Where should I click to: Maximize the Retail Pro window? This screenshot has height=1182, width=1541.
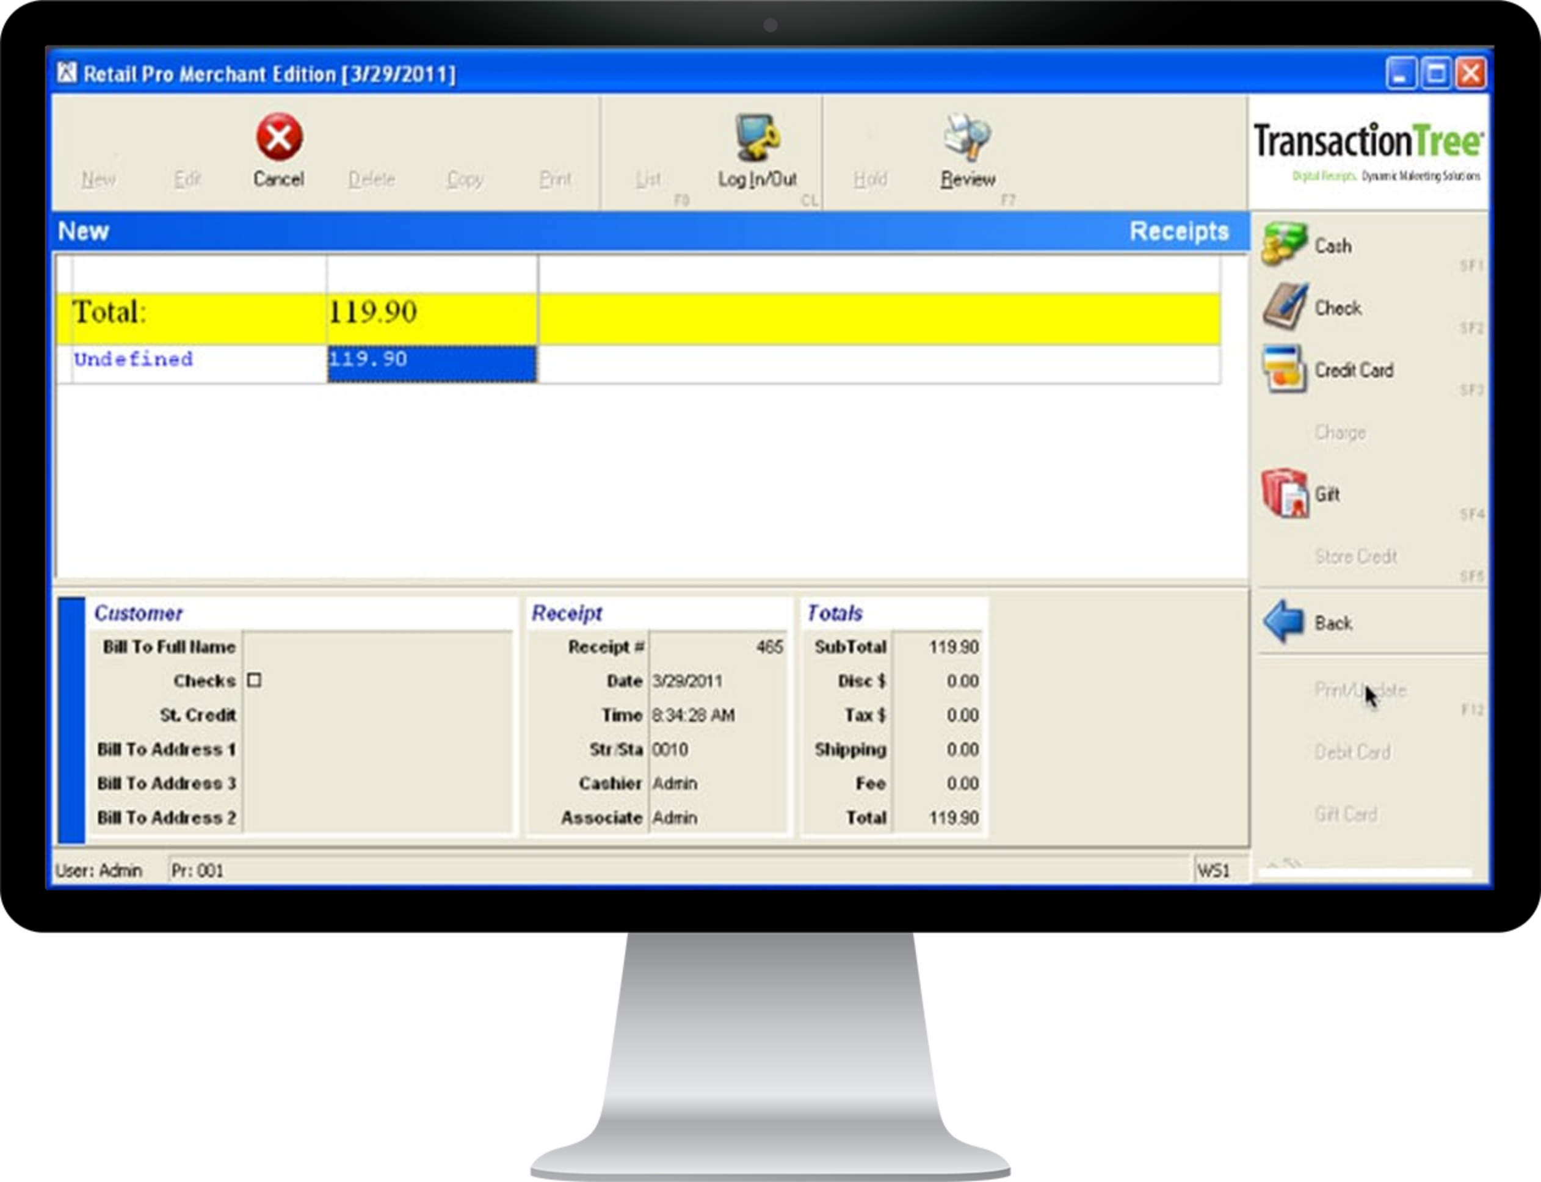pos(1435,73)
